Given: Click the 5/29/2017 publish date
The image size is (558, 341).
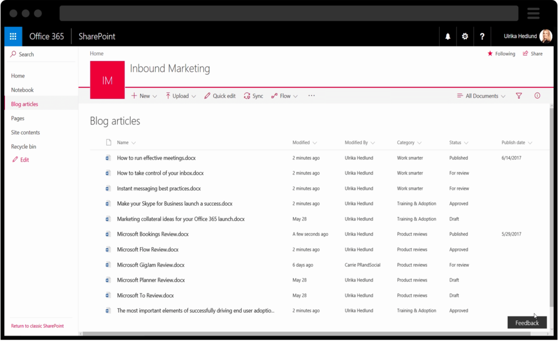Looking at the screenshot, I should click(x=511, y=234).
